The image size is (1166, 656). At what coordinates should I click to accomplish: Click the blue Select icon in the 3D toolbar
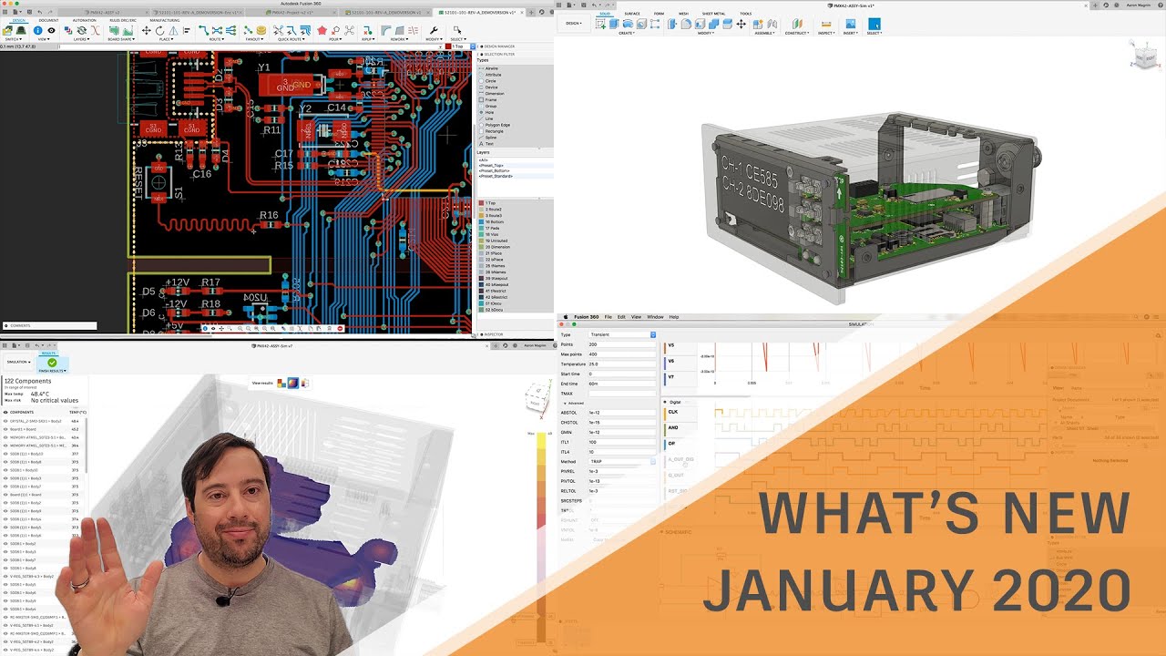pyautogui.click(x=874, y=24)
